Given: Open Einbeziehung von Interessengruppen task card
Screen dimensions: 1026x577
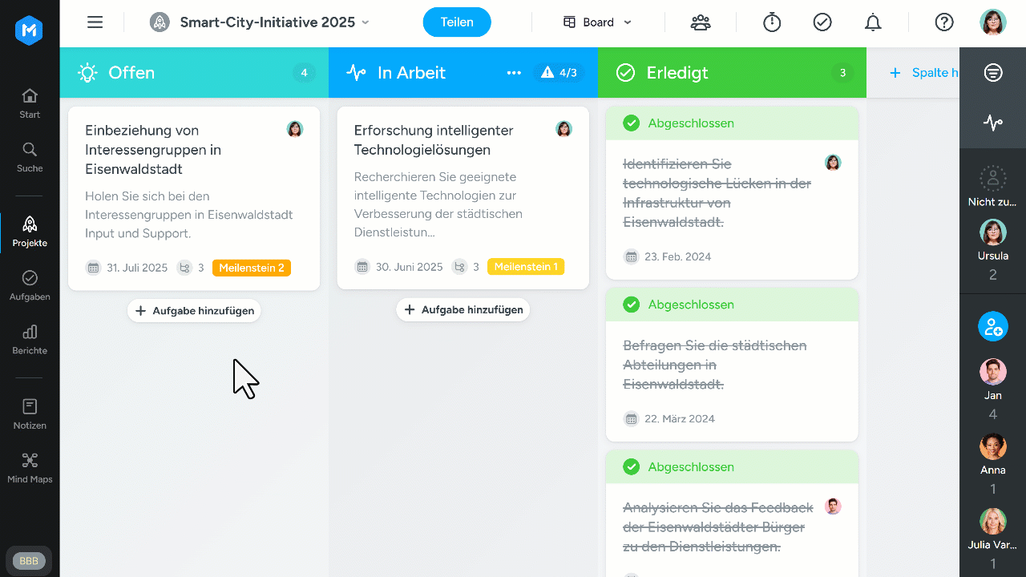Looking at the screenshot, I should pos(194,199).
